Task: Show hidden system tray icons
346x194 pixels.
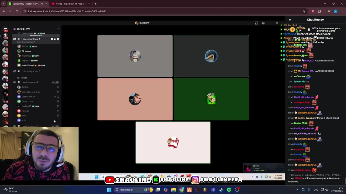Action: [x=297, y=190]
